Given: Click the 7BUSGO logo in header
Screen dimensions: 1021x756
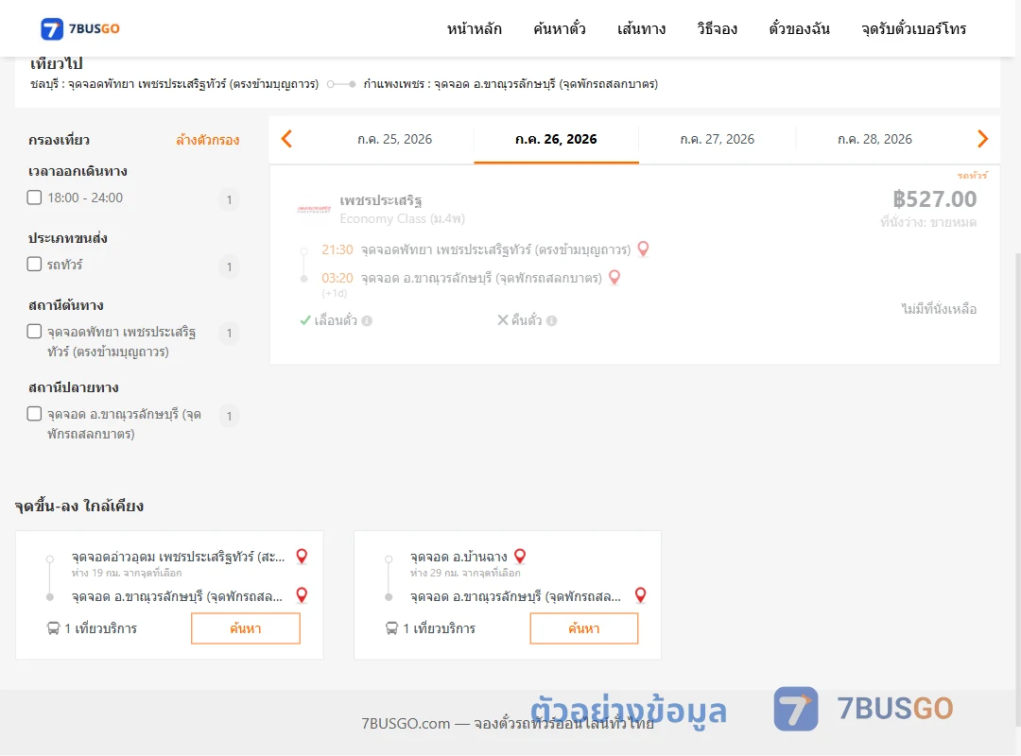Looking at the screenshot, I should (x=80, y=28).
